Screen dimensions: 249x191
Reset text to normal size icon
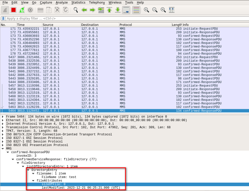(163, 10)
